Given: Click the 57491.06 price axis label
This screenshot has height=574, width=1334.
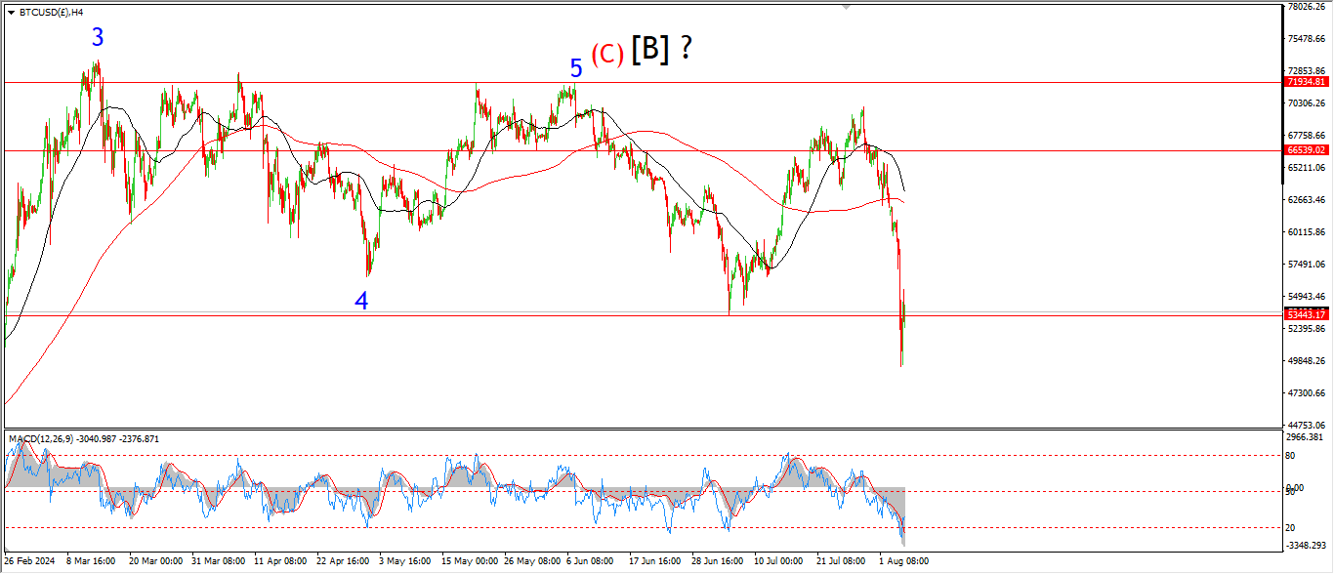Looking at the screenshot, I should (x=1306, y=265).
